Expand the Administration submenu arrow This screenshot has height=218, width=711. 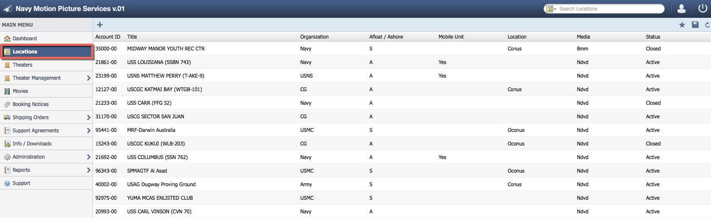point(88,157)
